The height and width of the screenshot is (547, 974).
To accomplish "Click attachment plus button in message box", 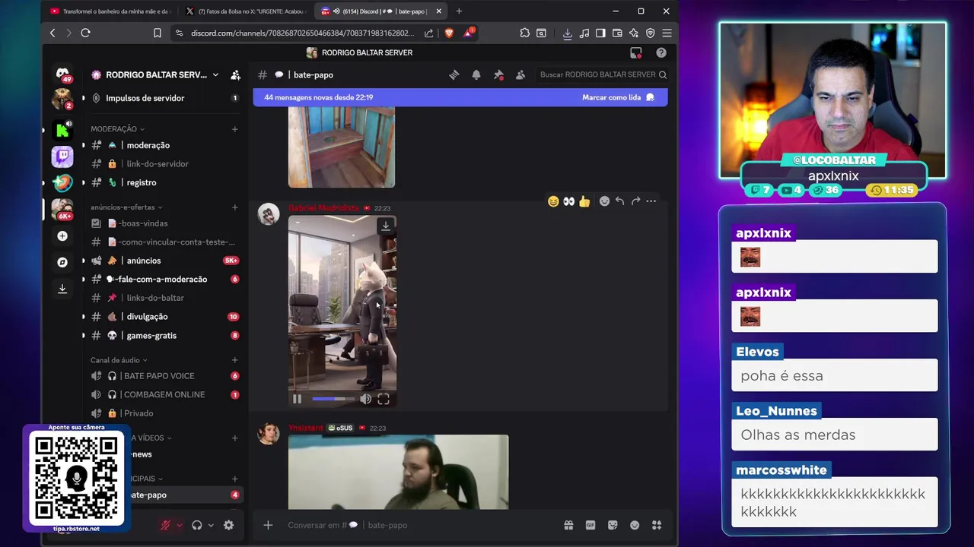I will pos(268,525).
